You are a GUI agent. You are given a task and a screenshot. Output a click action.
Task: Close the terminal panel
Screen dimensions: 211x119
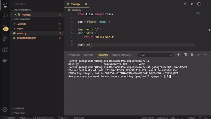pyautogui.click(x=205, y=55)
